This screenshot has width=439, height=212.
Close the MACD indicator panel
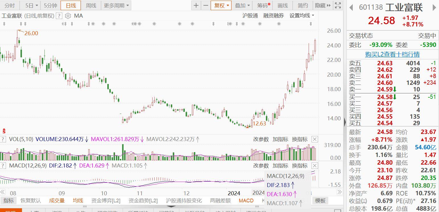pos(315,165)
